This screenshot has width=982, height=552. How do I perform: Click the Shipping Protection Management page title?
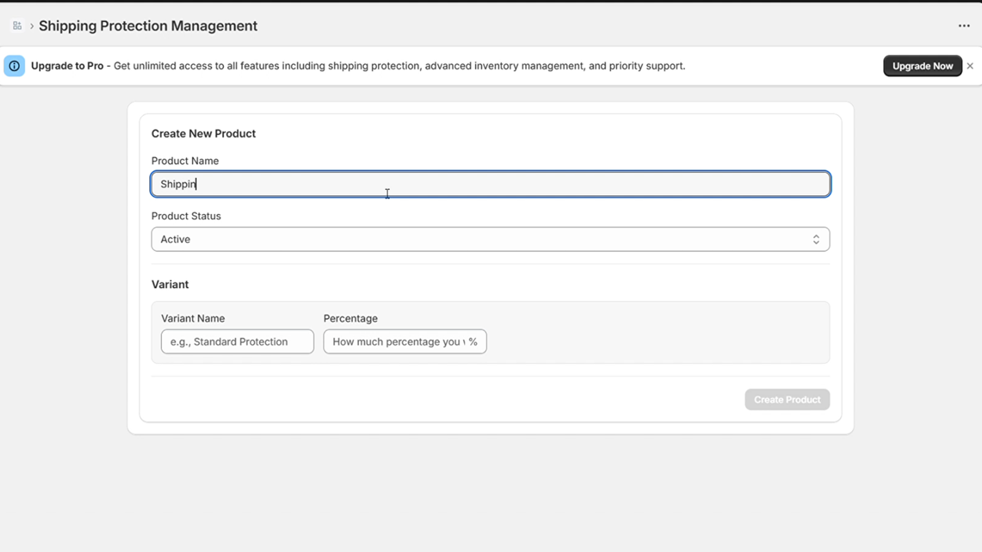[x=148, y=26]
